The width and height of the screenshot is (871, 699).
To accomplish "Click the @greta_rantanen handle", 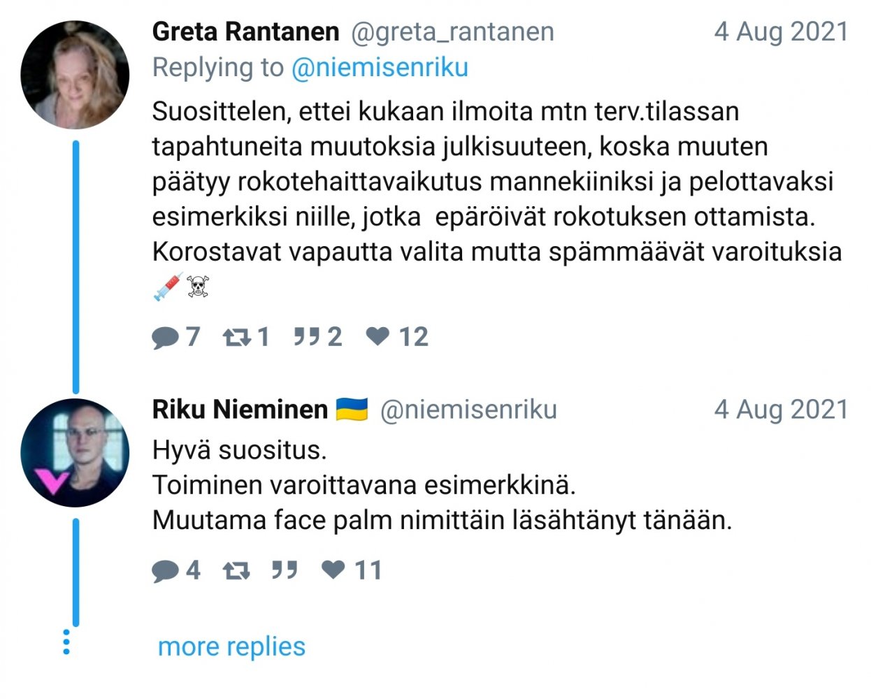I will [452, 31].
